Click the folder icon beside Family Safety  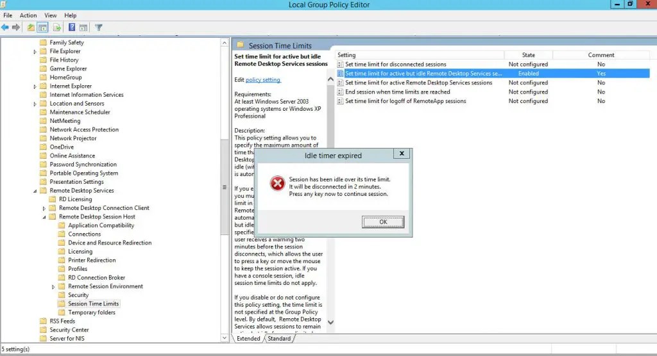click(x=43, y=42)
